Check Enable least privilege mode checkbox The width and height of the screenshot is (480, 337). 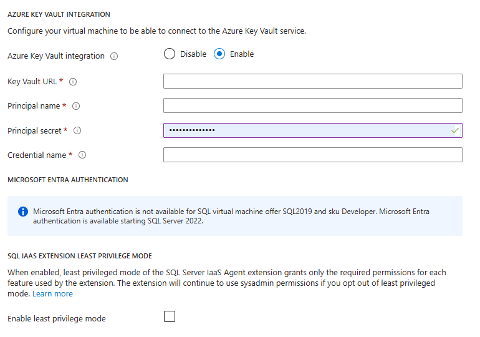(170, 316)
